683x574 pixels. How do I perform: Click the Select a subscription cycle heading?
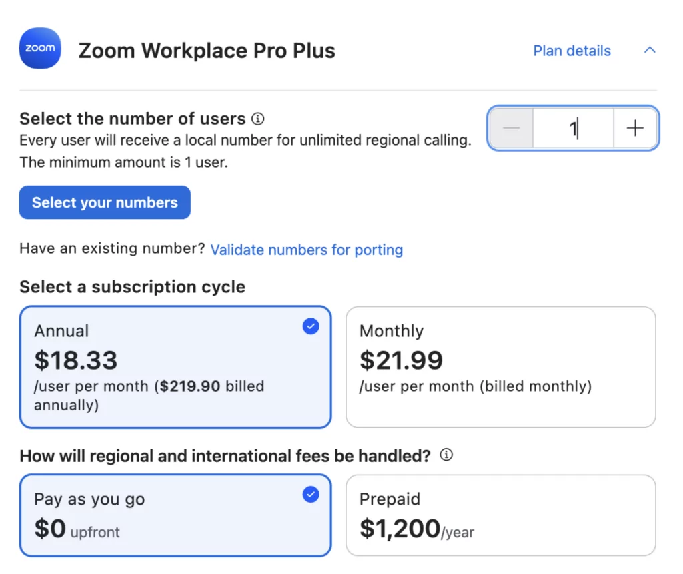pos(132,287)
